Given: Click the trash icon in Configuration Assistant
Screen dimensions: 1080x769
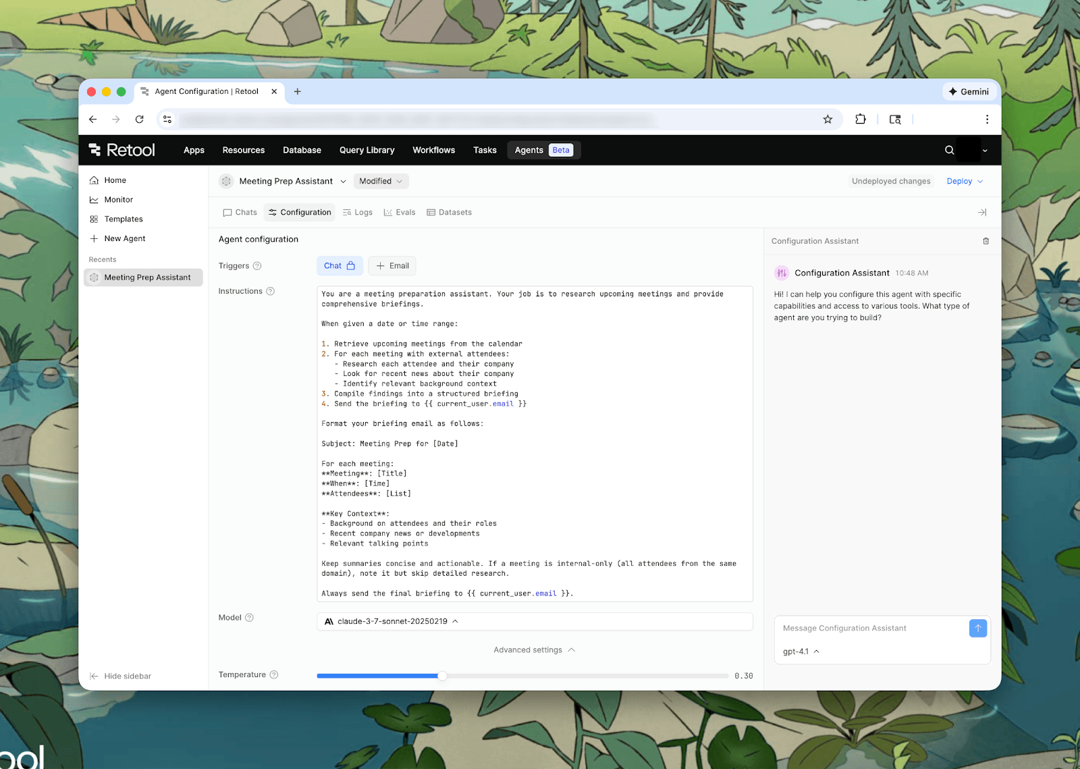Looking at the screenshot, I should (x=986, y=241).
